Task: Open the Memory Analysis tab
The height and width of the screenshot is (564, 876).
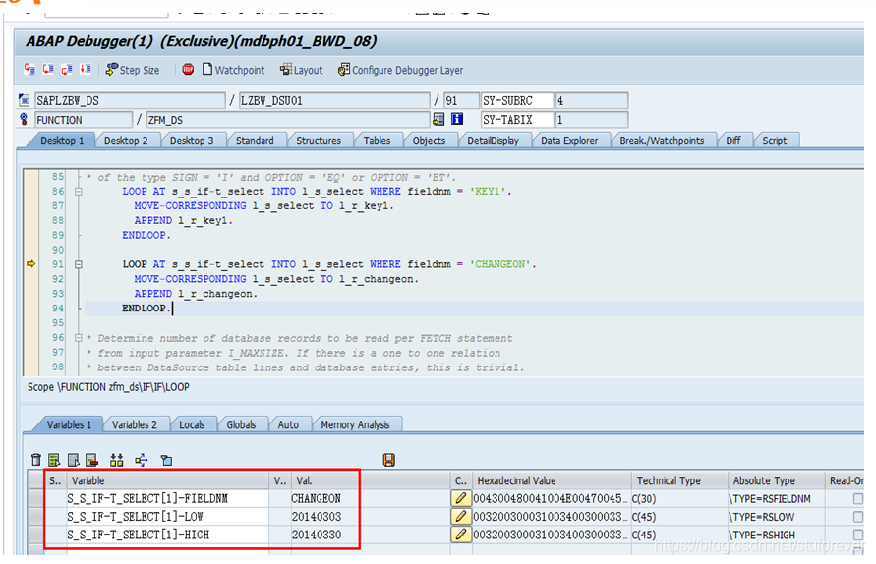Action: tap(355, 424)
